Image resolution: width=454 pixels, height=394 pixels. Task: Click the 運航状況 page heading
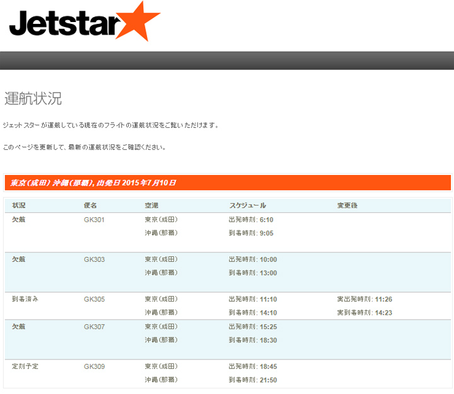[x=33, y=99]
